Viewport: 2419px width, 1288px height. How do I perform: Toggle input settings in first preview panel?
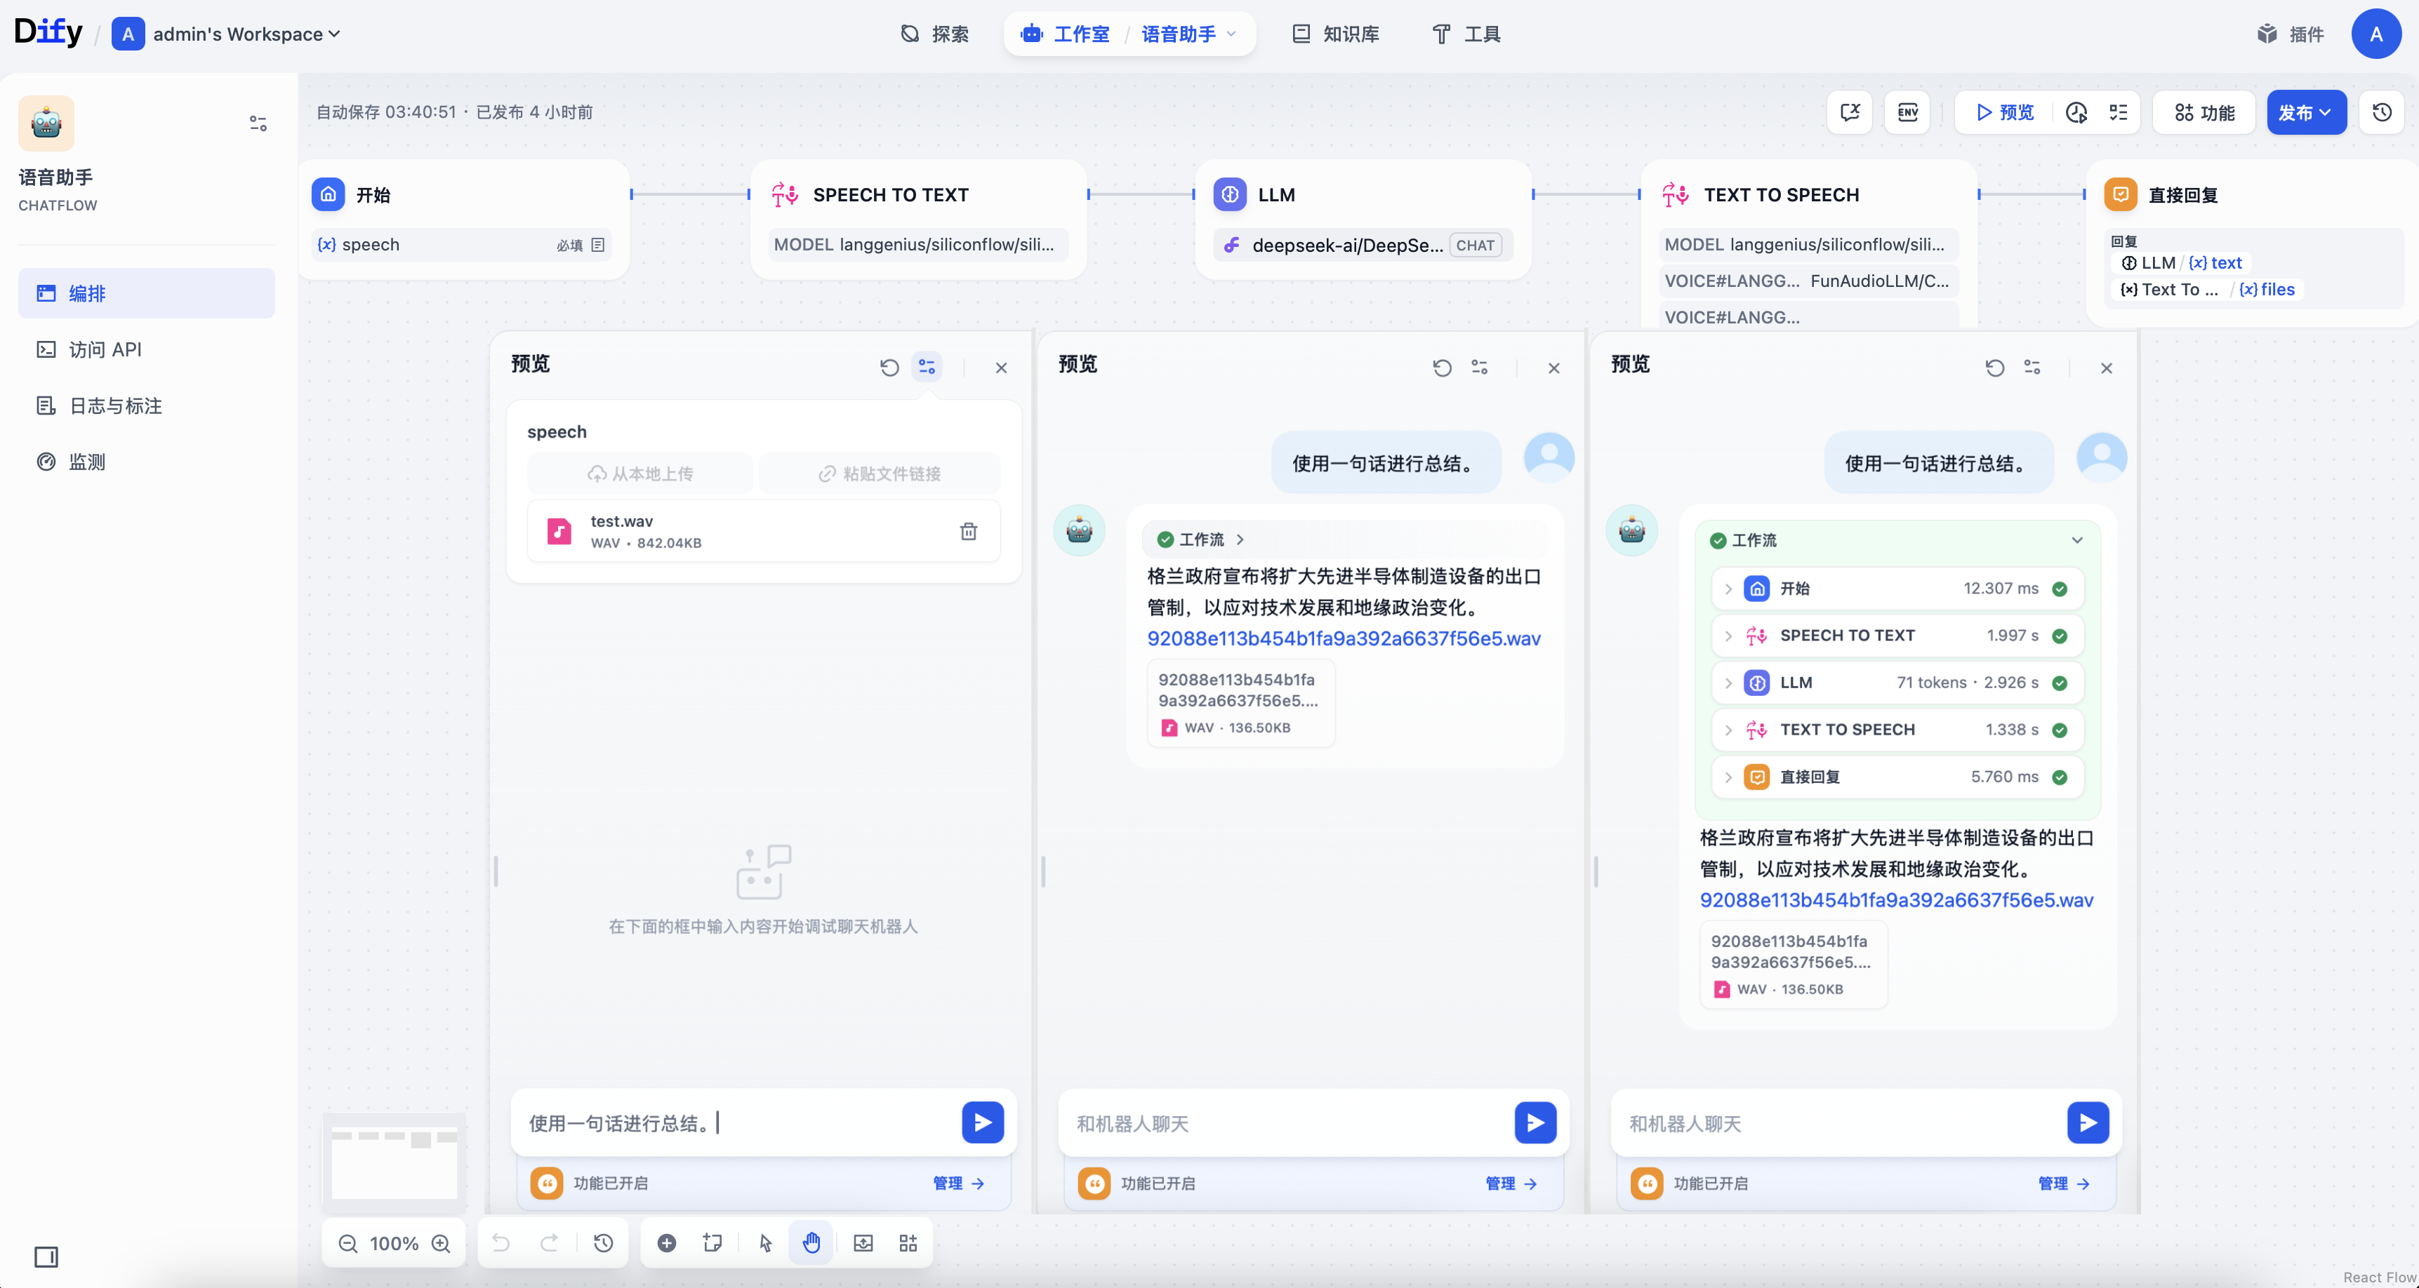927,367
